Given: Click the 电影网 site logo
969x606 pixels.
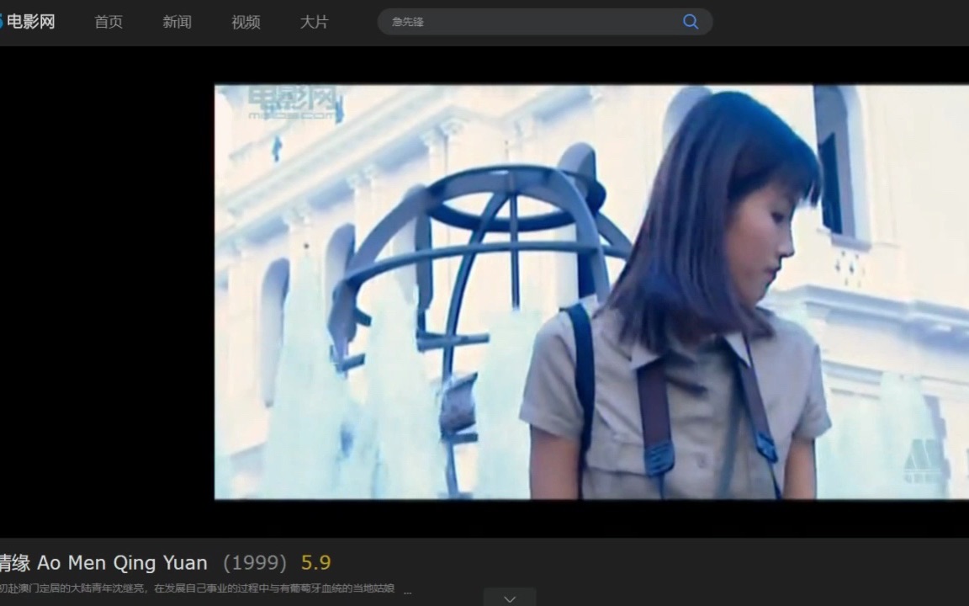Looking at the screenshot, I should tap(28, 22).
